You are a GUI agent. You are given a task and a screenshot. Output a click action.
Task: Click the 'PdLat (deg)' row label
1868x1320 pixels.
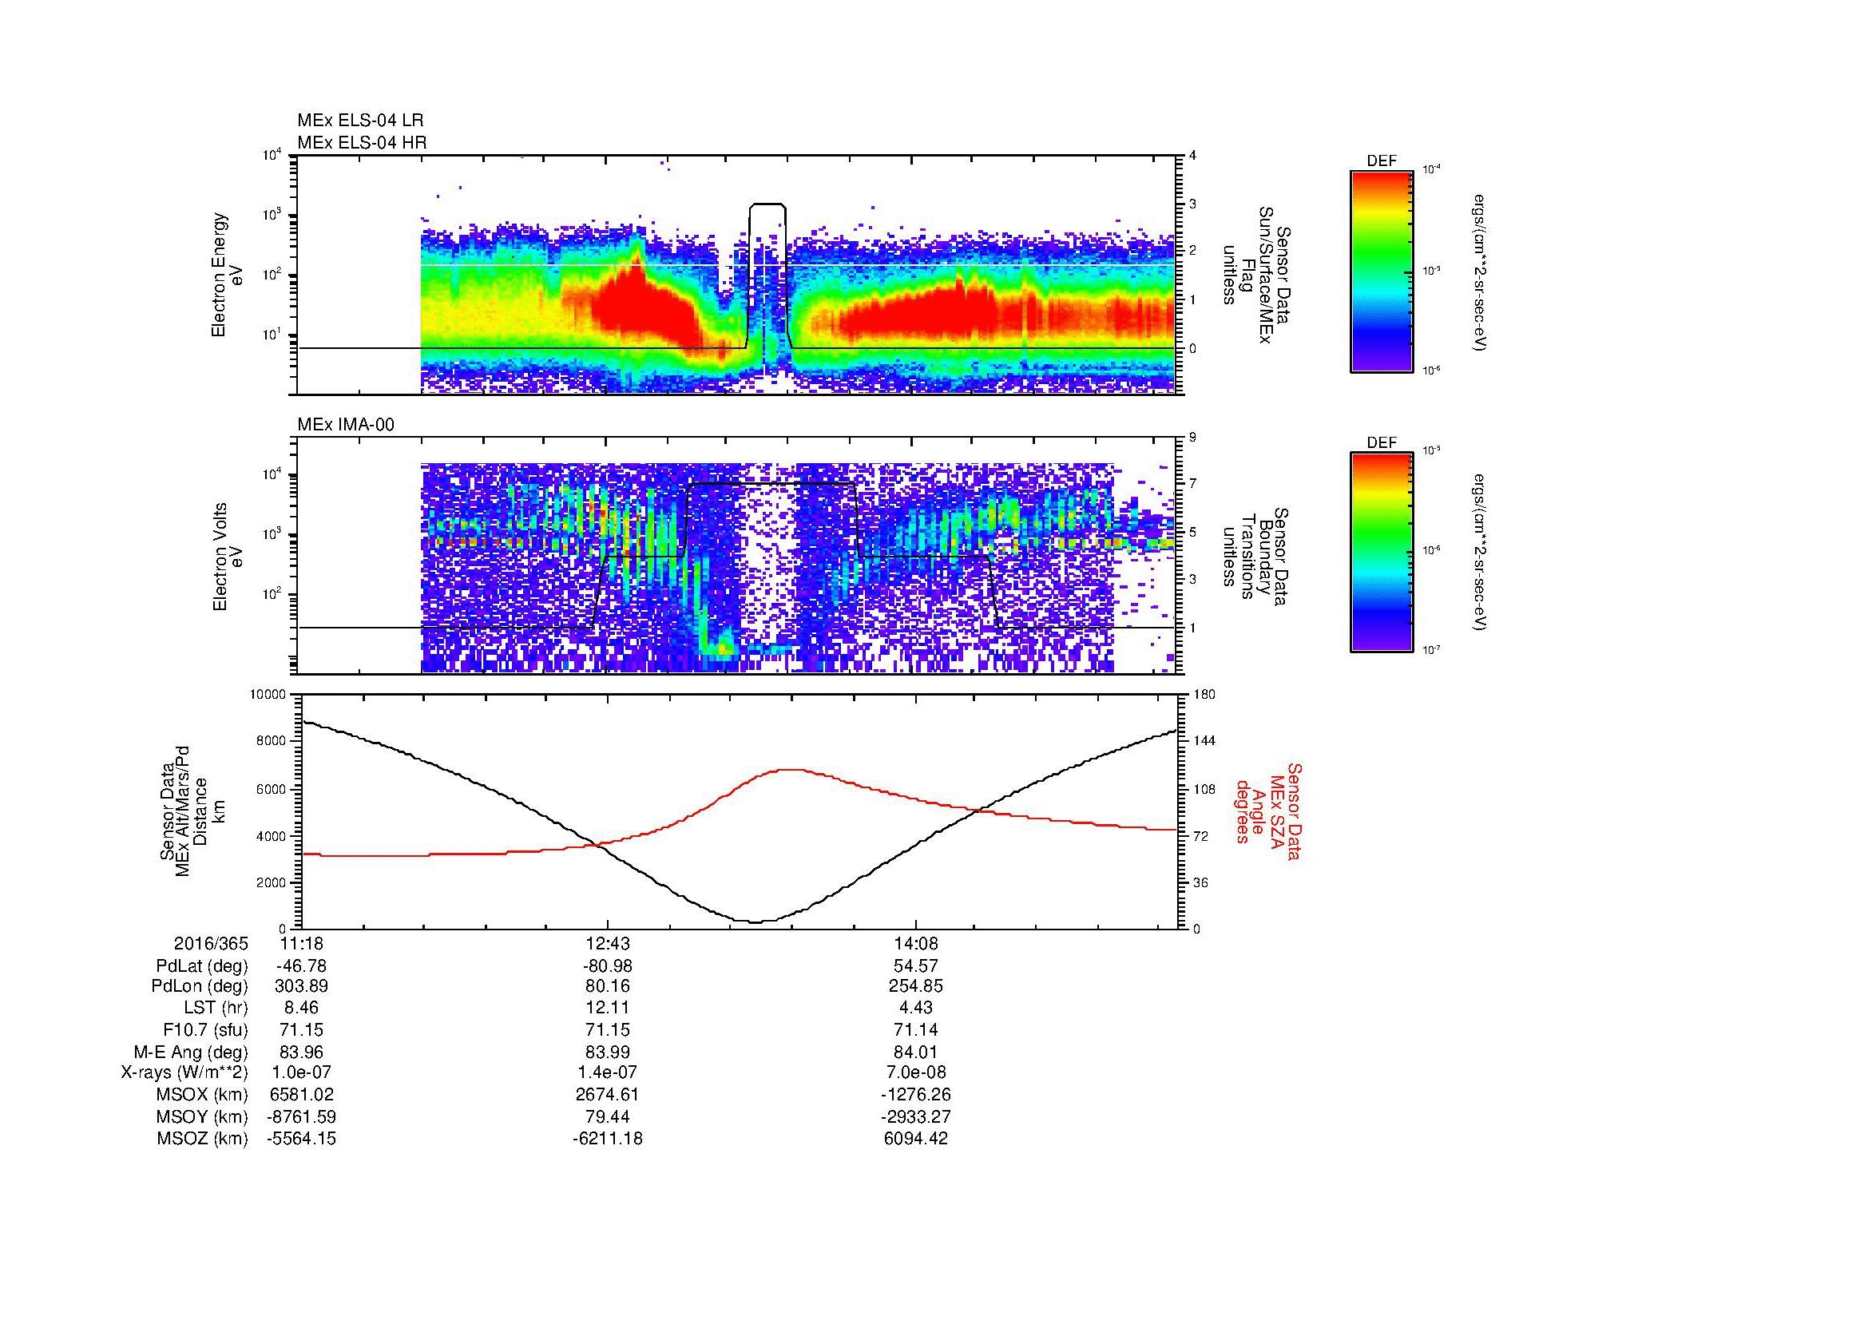[x=202, y=966]
